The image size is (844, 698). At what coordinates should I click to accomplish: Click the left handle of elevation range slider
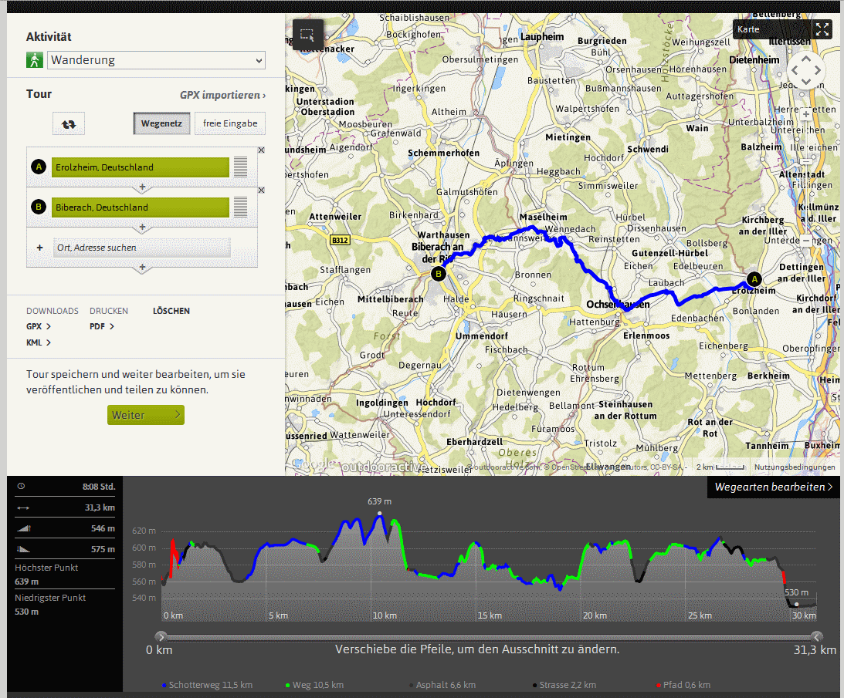(x=161, y=636)
